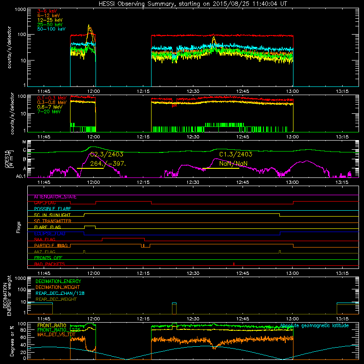Click the 264./-397. position annotation
This screenshot has width=364, height=364.
[x=108, y=164]
